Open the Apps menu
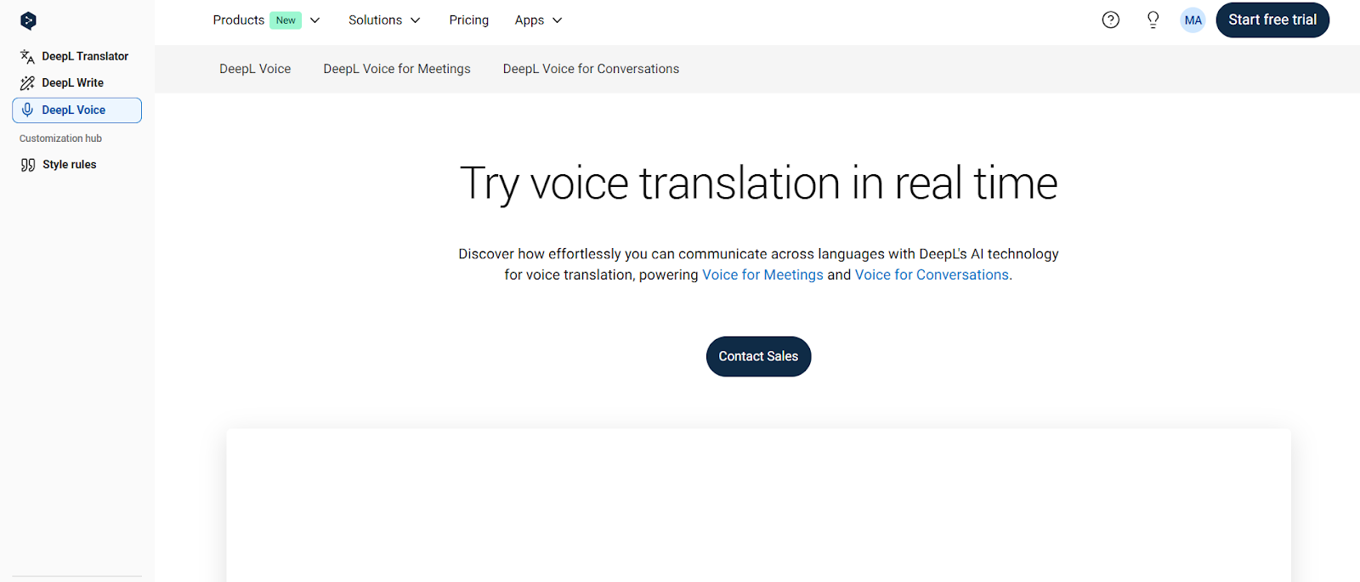This screenshot has height=582, width=1360. click(x=530, y=20)
